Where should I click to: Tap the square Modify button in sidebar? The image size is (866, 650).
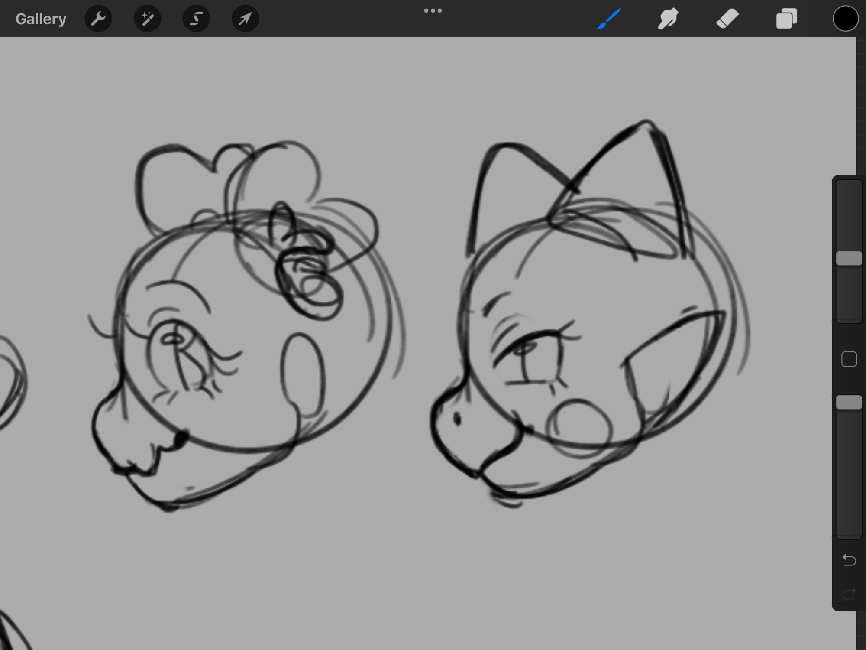coord(849,359)
